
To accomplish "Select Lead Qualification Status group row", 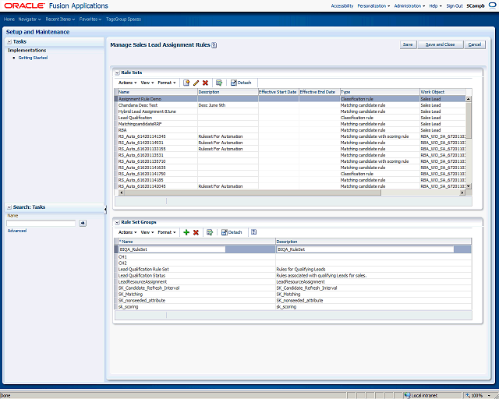I will 293,276.
